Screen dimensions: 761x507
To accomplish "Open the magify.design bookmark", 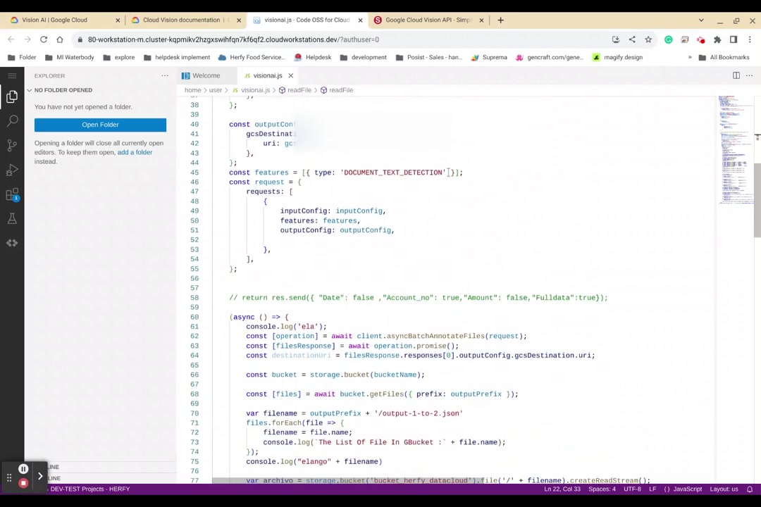I will click(x=617, y=57).
